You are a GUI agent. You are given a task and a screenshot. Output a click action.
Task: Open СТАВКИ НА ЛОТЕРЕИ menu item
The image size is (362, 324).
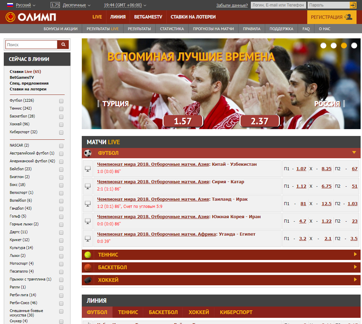pos(193,17)
